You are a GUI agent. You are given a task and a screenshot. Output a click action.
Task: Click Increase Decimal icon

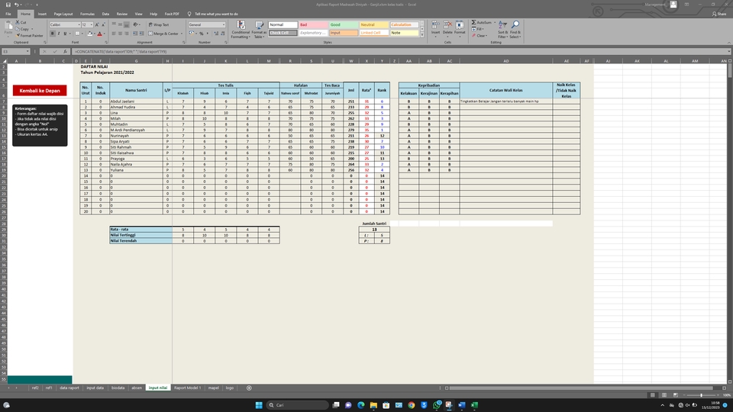pyautogui.click(x=216, y=34)
